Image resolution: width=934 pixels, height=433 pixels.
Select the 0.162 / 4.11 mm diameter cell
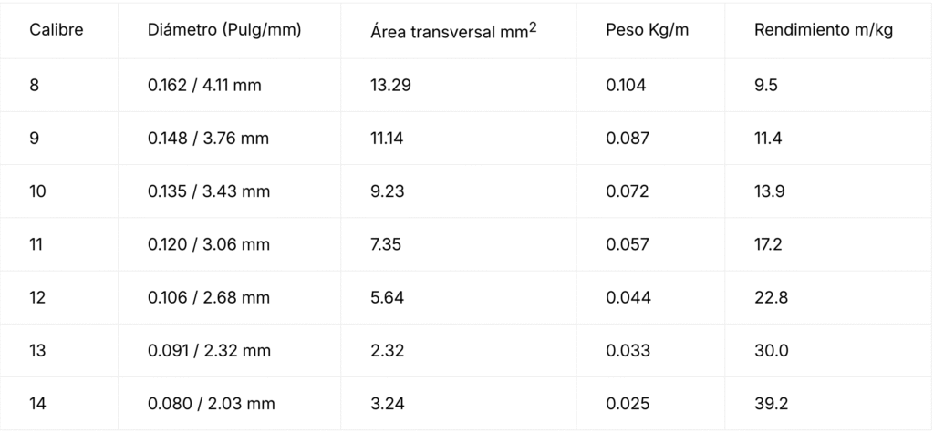pos(204,86)
